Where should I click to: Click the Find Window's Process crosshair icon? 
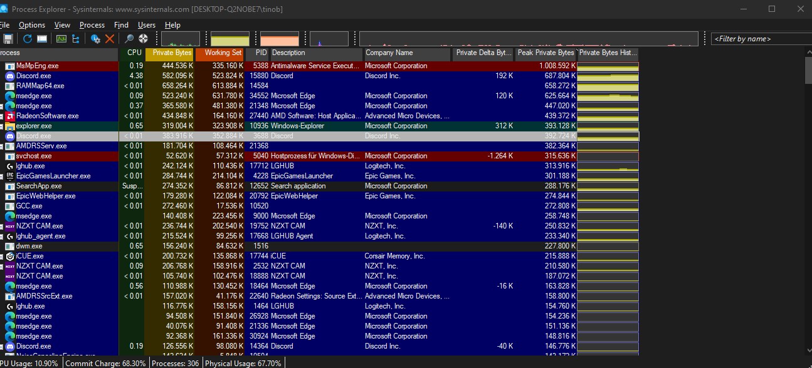pos(143,39)
